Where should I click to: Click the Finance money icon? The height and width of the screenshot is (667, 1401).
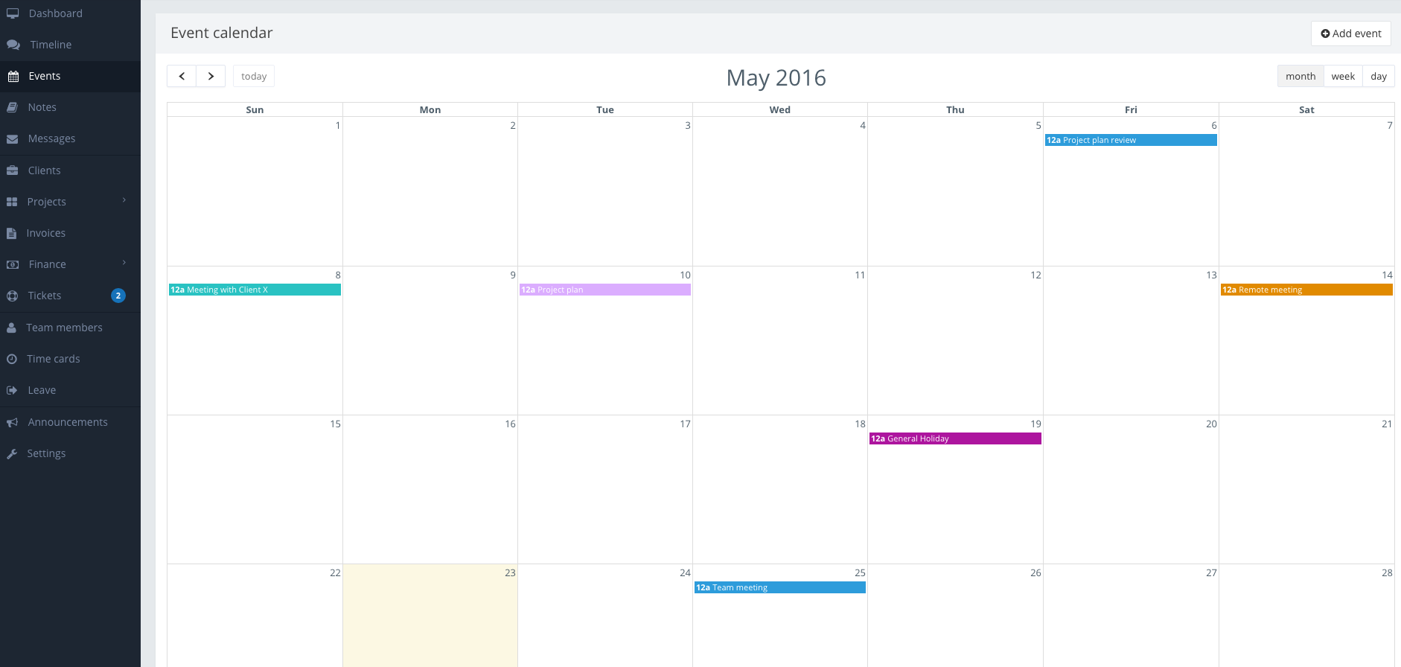pyautogui.click(x=13, y=264)
